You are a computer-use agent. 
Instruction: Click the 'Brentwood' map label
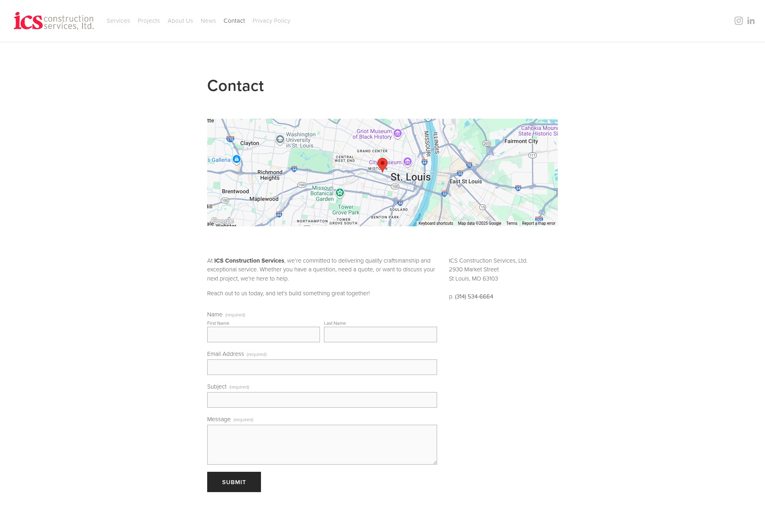(x=235, y=192)
